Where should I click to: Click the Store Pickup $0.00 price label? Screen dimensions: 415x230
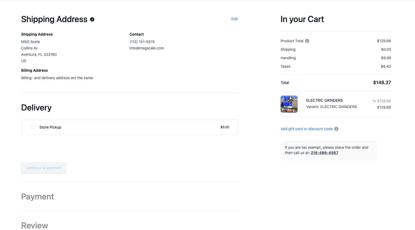225,127
